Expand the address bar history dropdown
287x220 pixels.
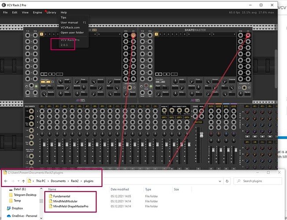[220, 181]
